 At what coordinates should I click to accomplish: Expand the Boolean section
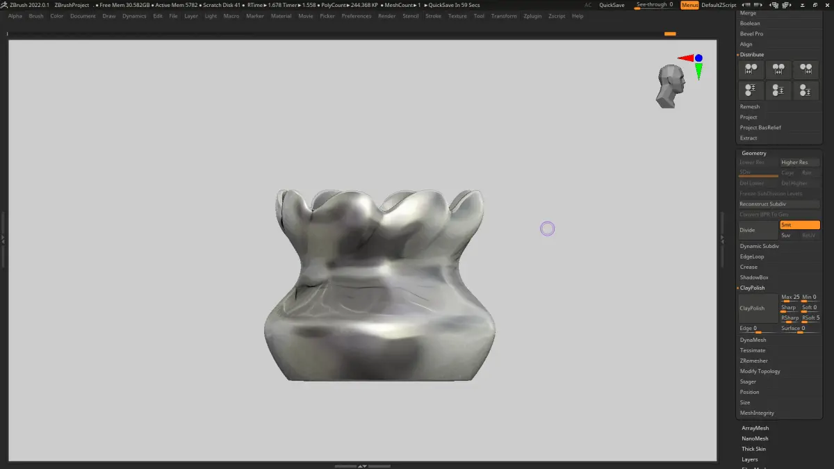point(750,23)
